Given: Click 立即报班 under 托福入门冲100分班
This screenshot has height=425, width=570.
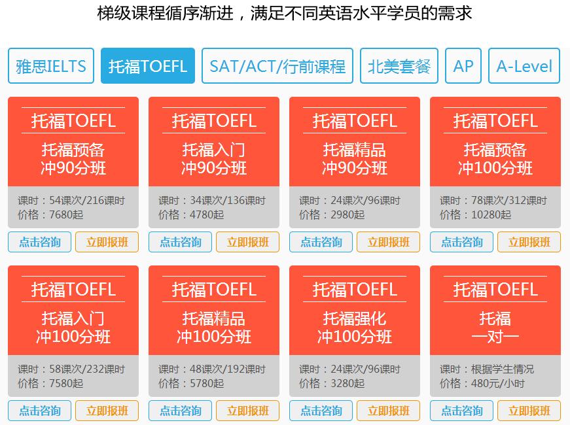Looking at the screenshot, I should pyautogui.click(x=107, y=411).
